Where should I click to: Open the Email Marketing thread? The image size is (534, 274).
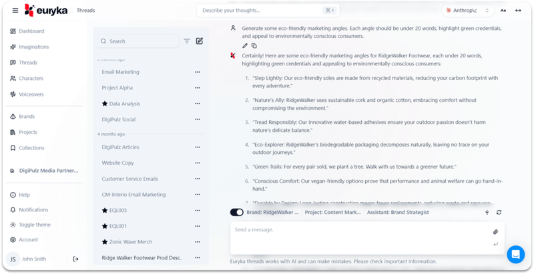[121, 72]
